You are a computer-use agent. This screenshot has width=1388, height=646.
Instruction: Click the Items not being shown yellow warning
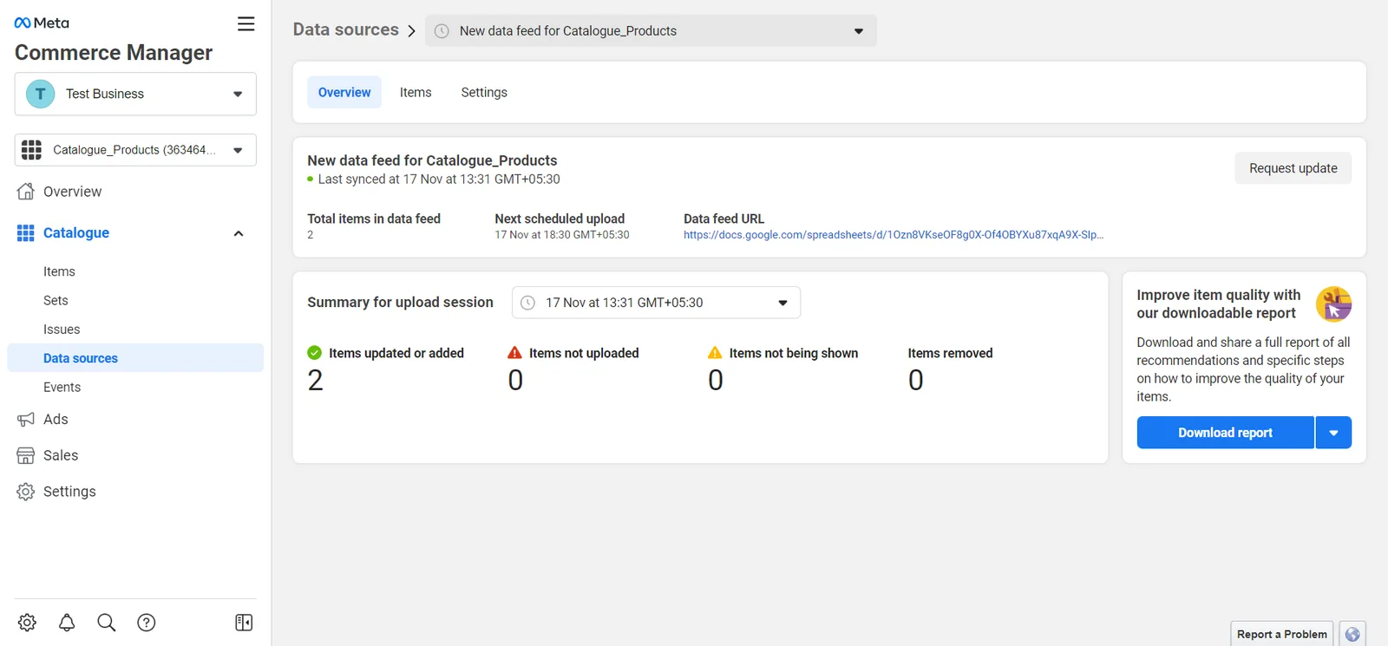tap(715, 353)
